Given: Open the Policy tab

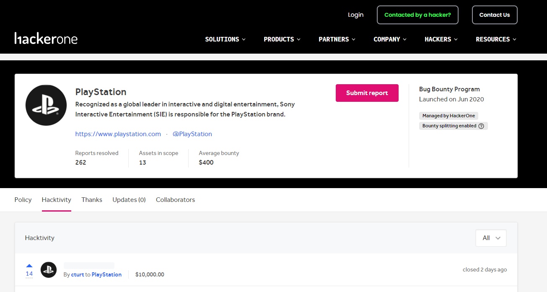Looking at the screenshot, I should [x=23, y=200].
